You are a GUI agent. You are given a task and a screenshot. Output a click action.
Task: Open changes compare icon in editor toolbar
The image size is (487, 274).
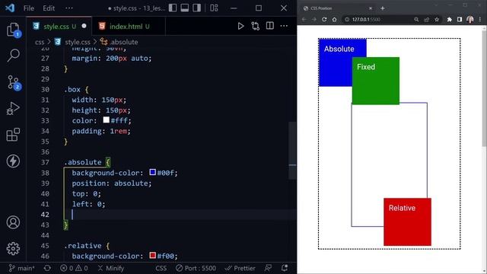click(256, 26)
